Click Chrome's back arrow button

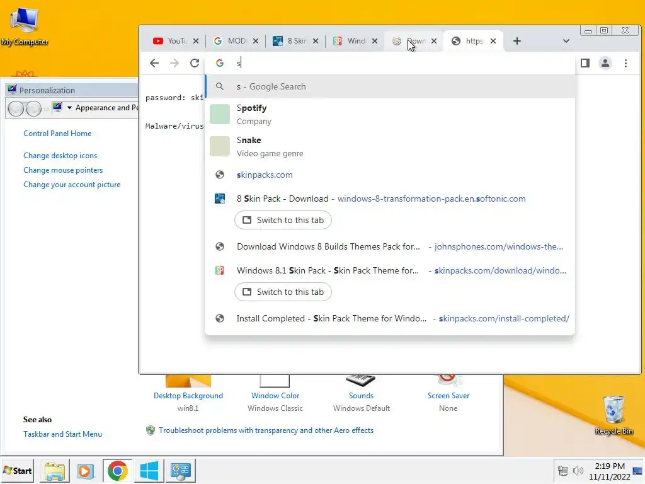pos(154,63)
